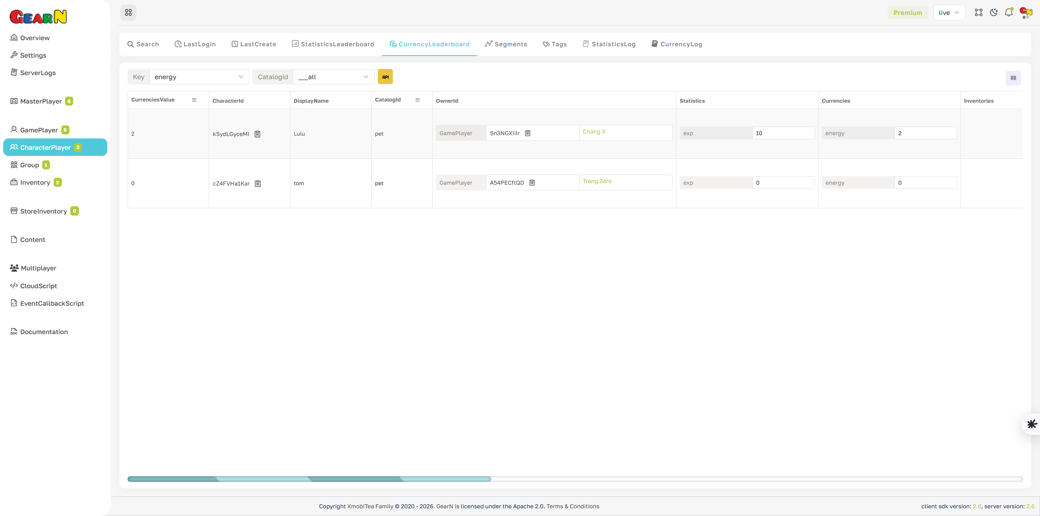Open the Key dropdown showing energy

pyautogui.click(x=199, y=77)
